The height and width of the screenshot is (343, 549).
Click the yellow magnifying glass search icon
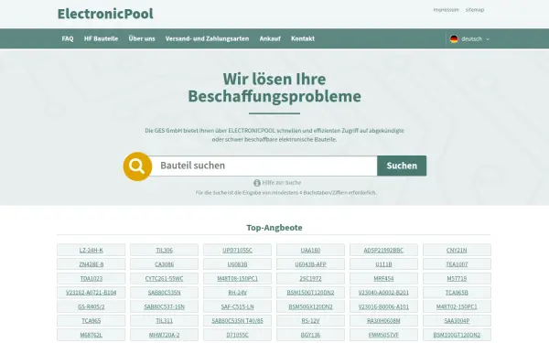pyautogui.click(x=137, y=166)
